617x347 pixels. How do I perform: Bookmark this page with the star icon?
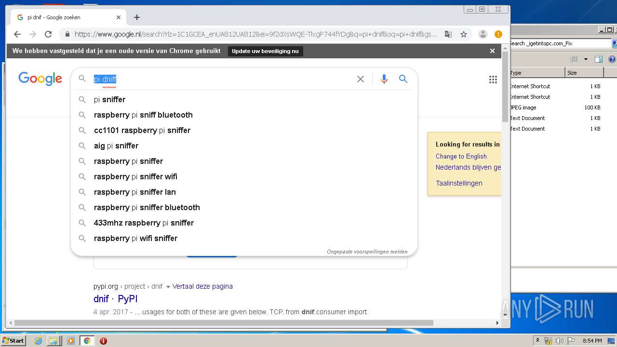point(464,34)
